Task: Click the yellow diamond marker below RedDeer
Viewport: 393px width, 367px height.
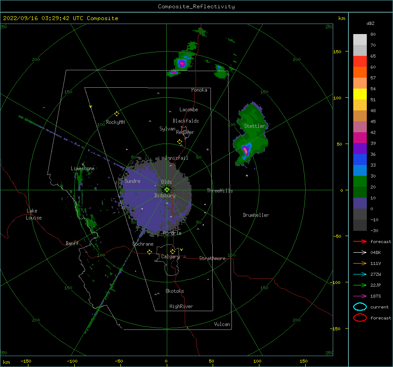Action: 179,142
